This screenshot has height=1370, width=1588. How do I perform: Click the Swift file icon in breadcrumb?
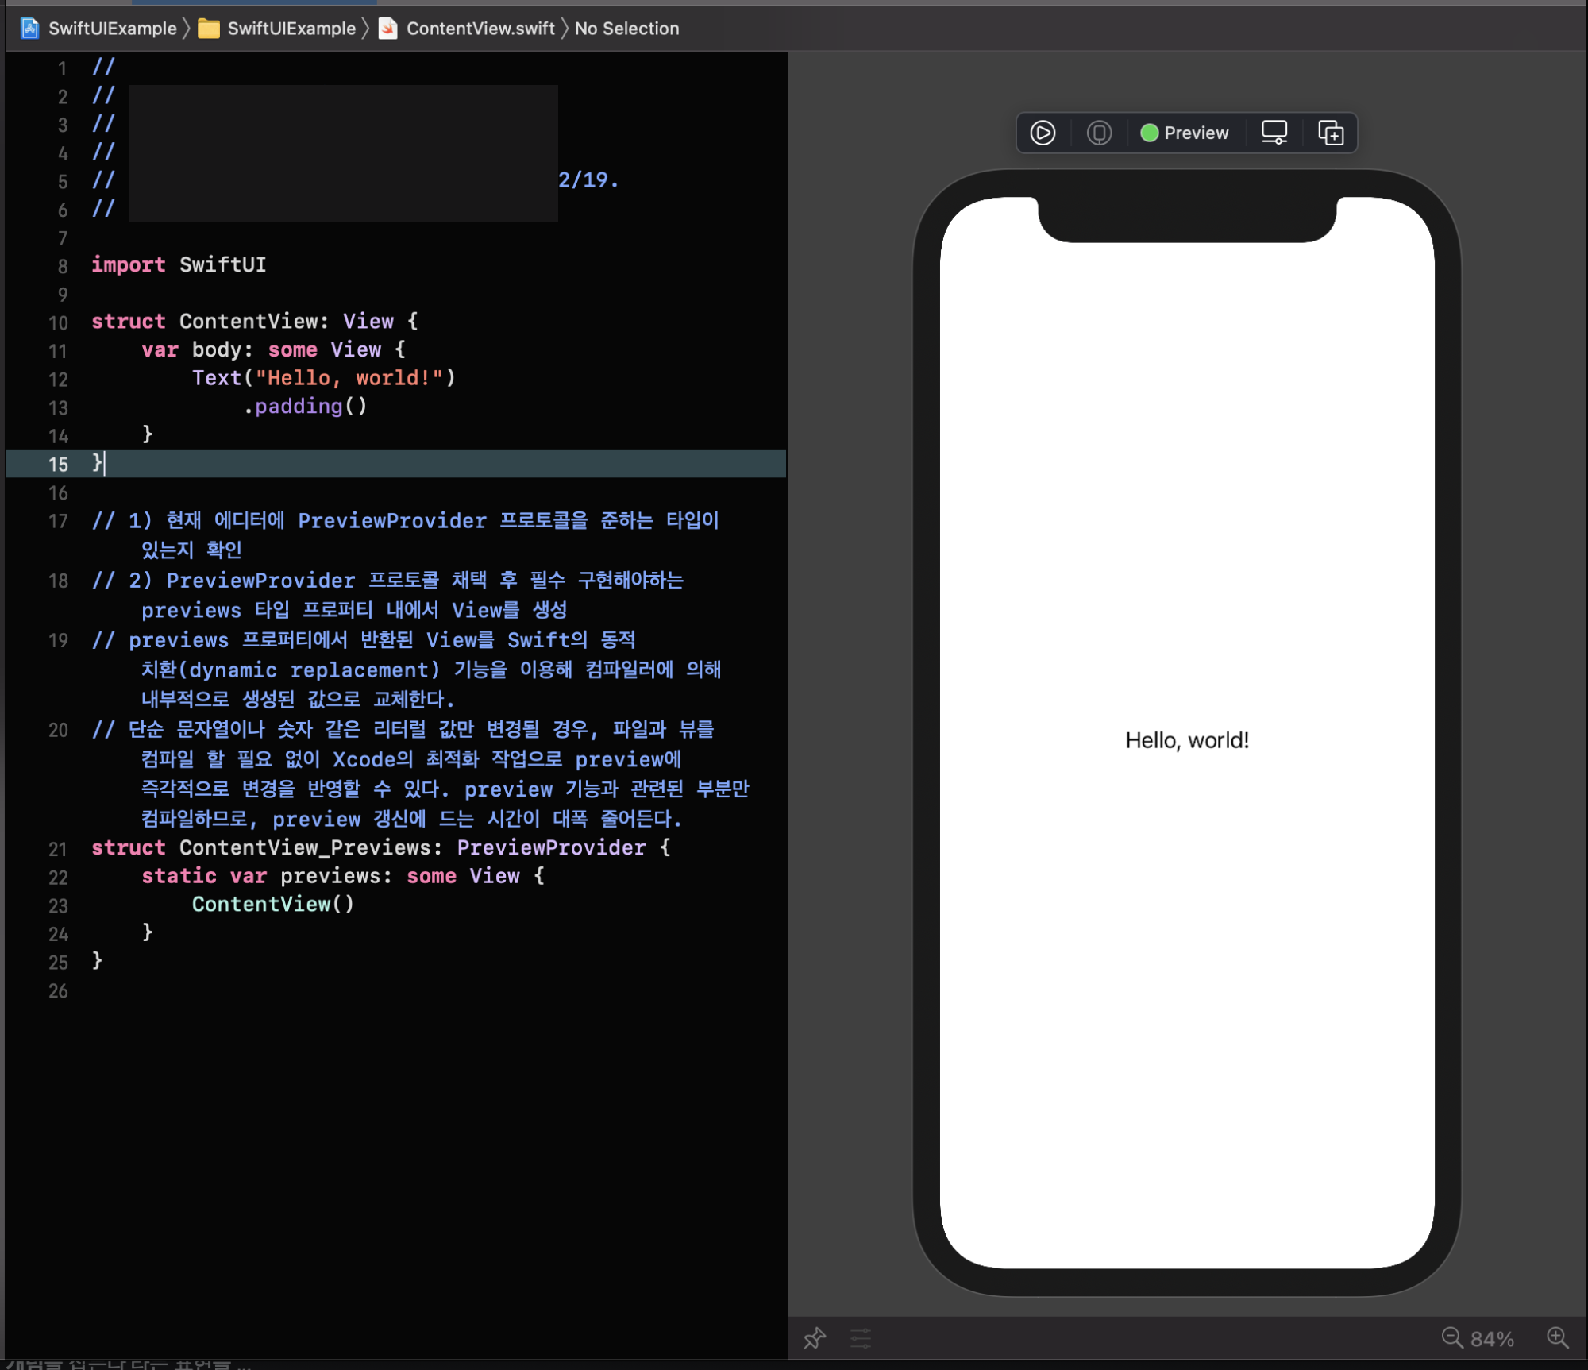388,29
